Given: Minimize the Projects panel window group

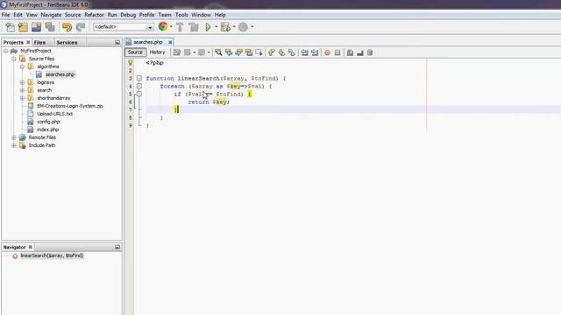Looking at the screenshot, I should (x=117, y=43).
